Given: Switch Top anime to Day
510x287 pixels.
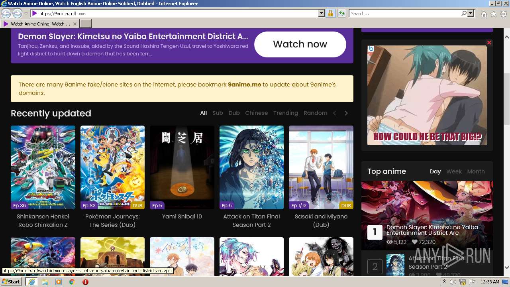Looking at the screenshot, I should point(435,171).
